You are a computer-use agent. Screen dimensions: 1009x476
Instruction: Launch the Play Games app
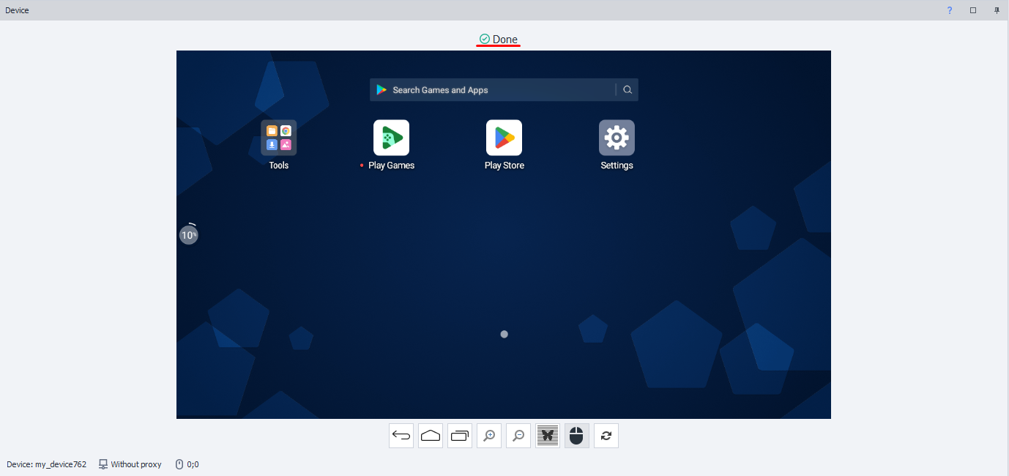click(x=391, y=138)
